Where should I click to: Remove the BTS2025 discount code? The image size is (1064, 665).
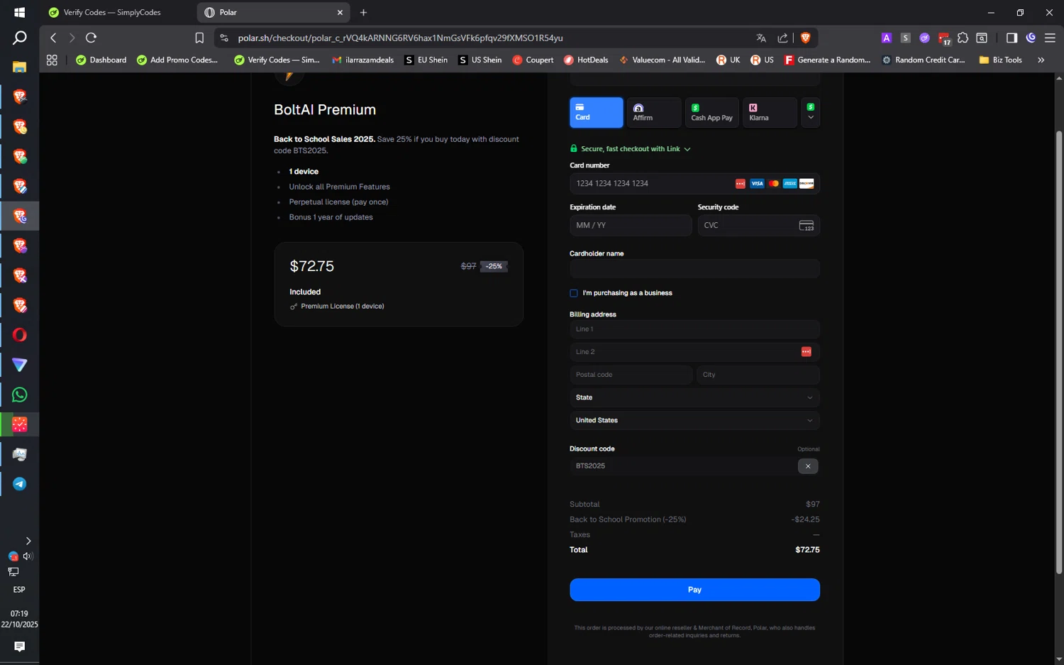pos(808,466)
